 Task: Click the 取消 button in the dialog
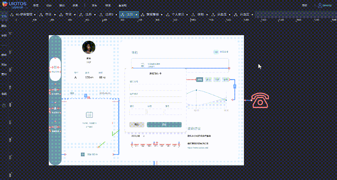tap(137, 125)
